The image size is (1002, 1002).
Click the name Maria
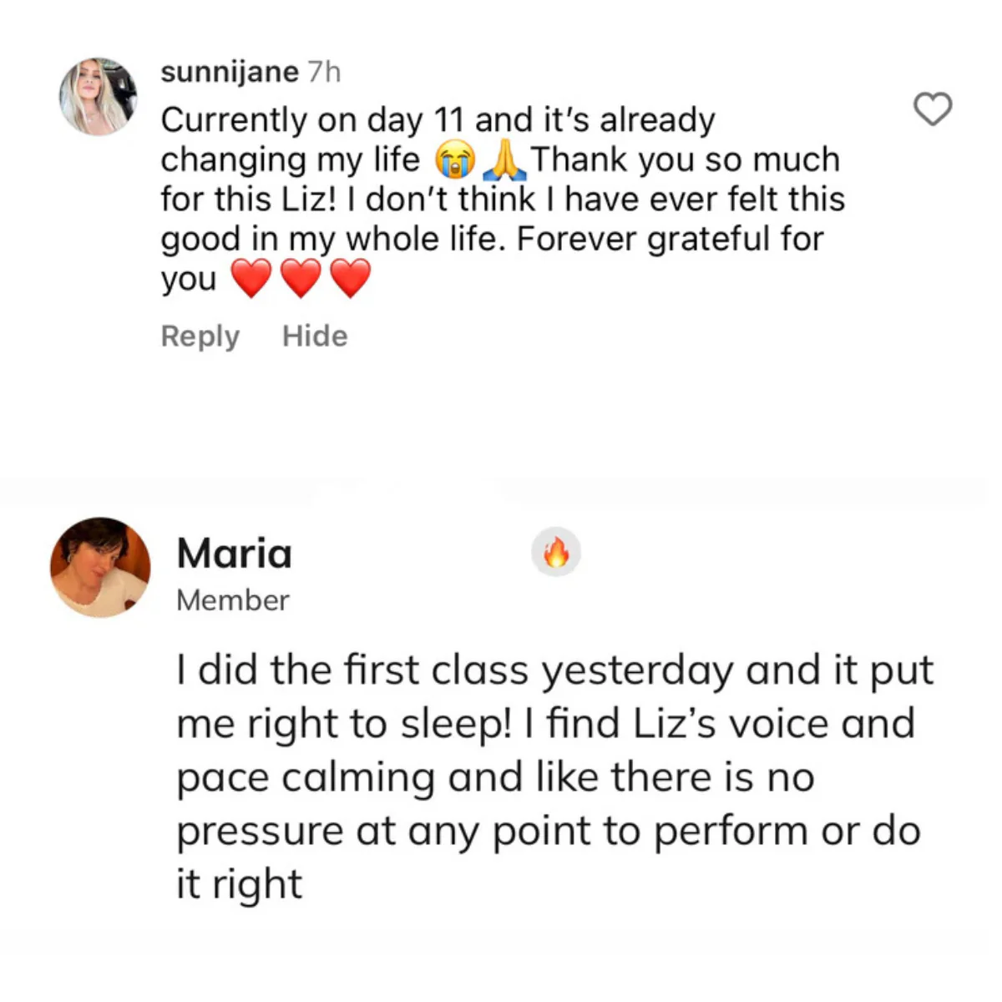tap(235, 554)
